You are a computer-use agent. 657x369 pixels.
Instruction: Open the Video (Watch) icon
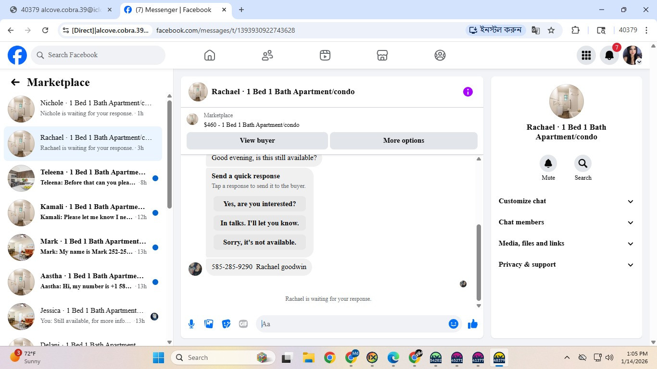click(325, 55)
